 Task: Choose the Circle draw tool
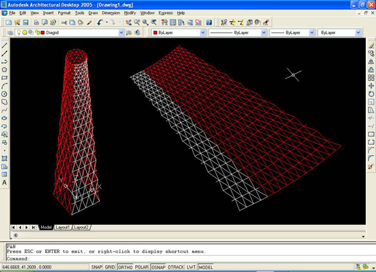4,94
